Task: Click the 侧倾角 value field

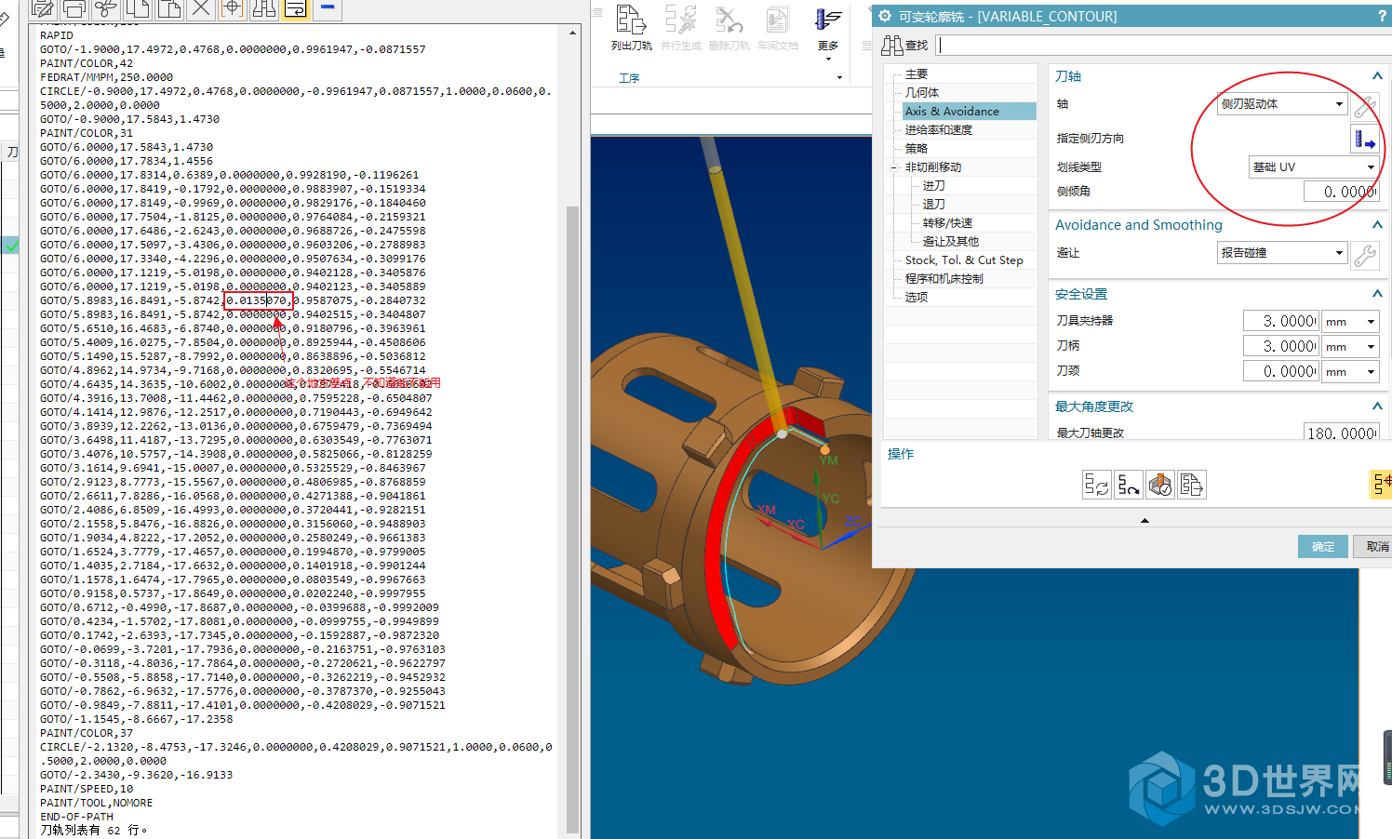Action: [x=1340, y=191]
